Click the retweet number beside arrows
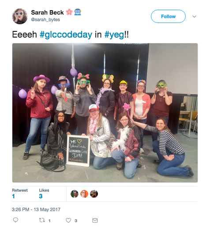 49,221
